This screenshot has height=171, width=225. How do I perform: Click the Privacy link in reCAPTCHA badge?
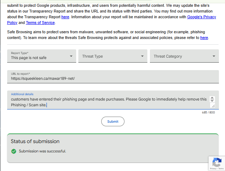click(x=213, y=168)
